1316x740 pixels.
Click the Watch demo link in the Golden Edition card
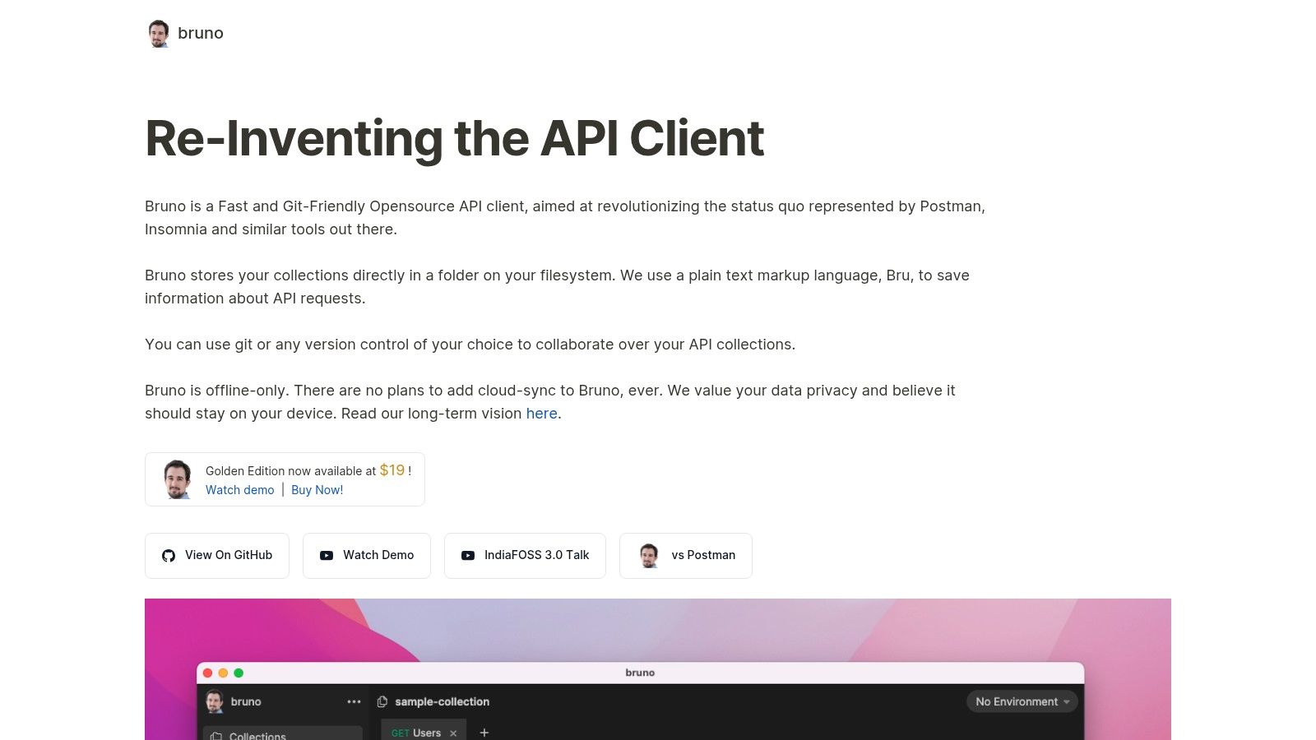[x=239, y=490]
